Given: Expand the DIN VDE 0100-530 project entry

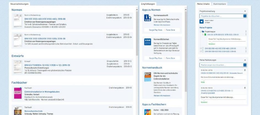Looking at the screenshot, I should tap(201, 51).
